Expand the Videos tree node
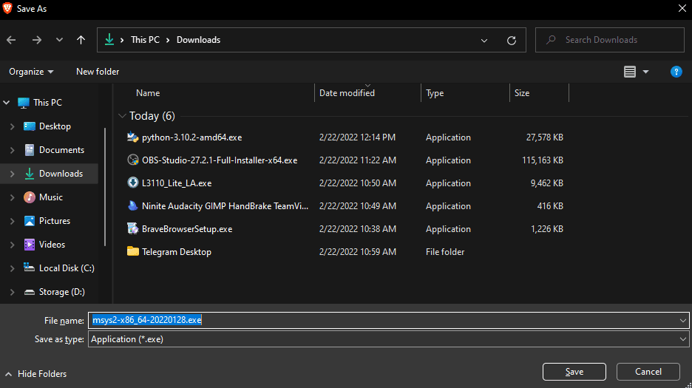The image size is (692, 388). click(13, 245)
